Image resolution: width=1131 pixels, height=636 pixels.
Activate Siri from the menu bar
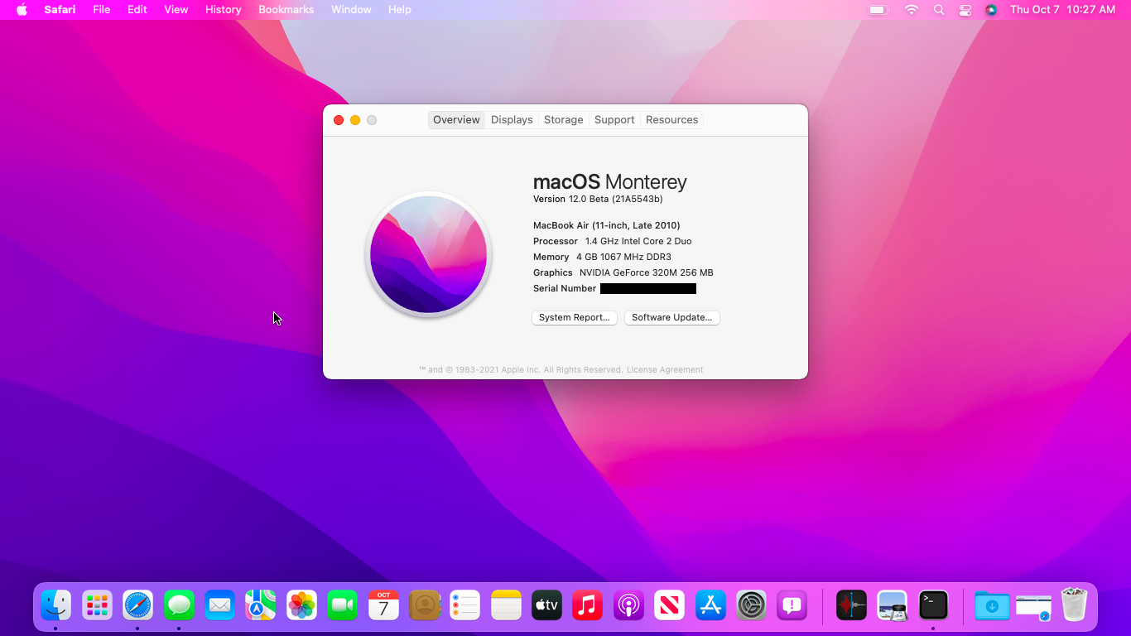point(991,10)
